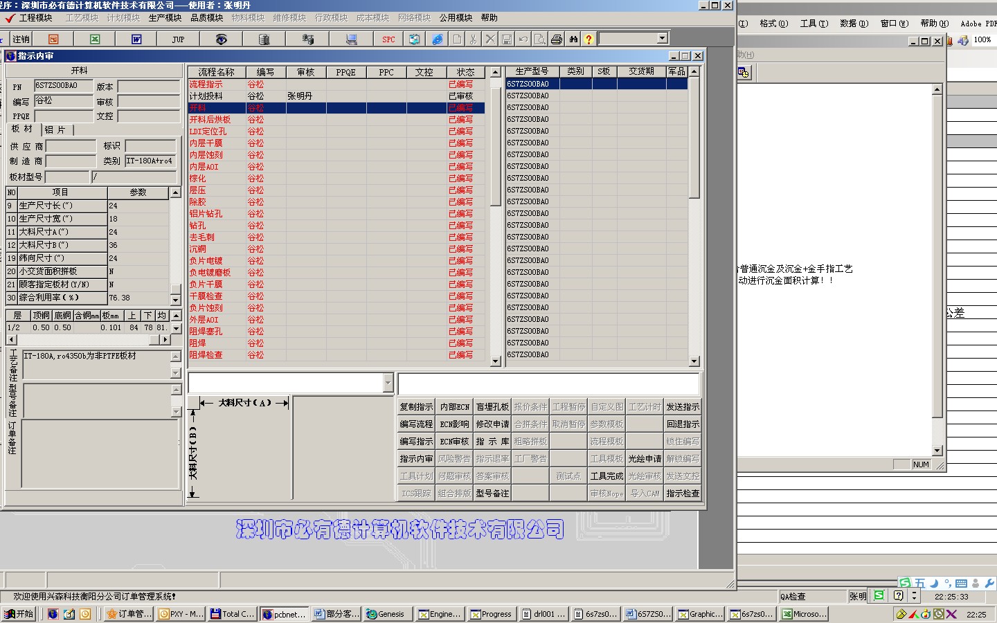
Task: Open the 品质模块 menu
Action: click(x=206, y=18)
